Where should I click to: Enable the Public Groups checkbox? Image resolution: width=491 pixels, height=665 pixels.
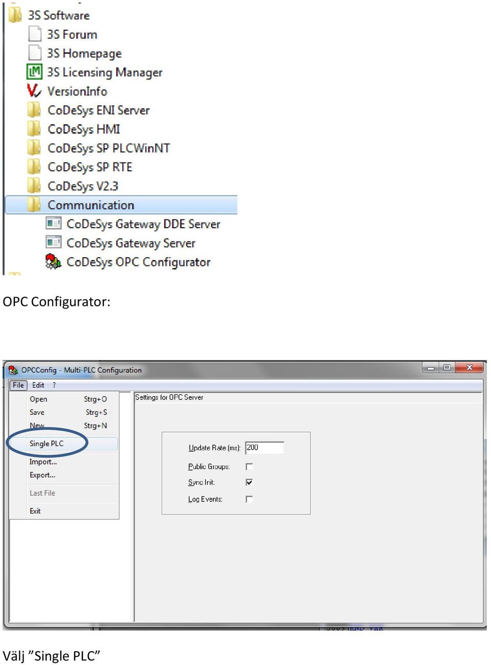tap(249, 467)
